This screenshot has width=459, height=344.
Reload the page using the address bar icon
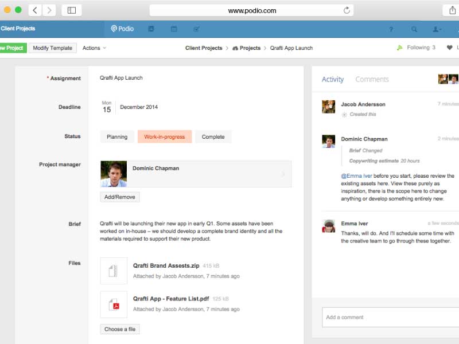coord(347,10)
